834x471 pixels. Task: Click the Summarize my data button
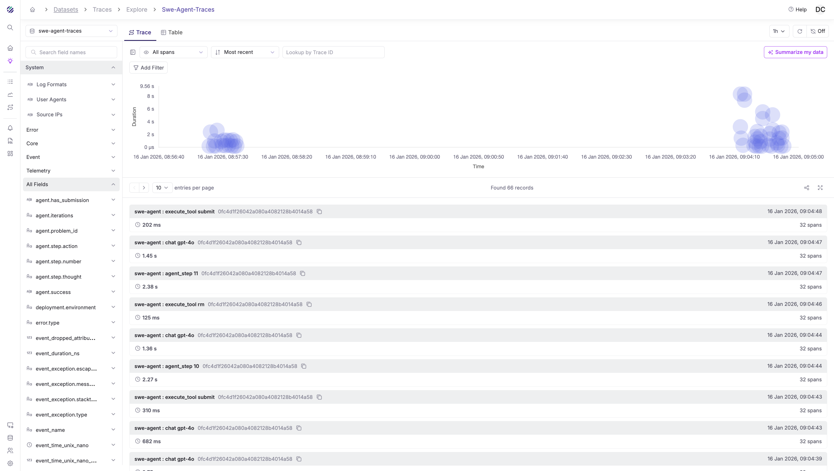pos(795,52)
